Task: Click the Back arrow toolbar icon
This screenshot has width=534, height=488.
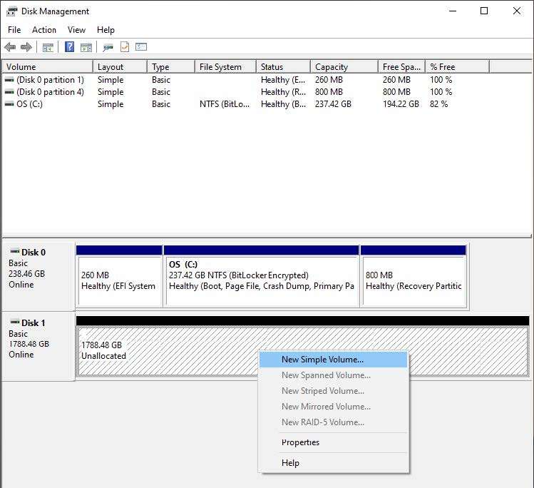Action: click(x=10, y=47)
